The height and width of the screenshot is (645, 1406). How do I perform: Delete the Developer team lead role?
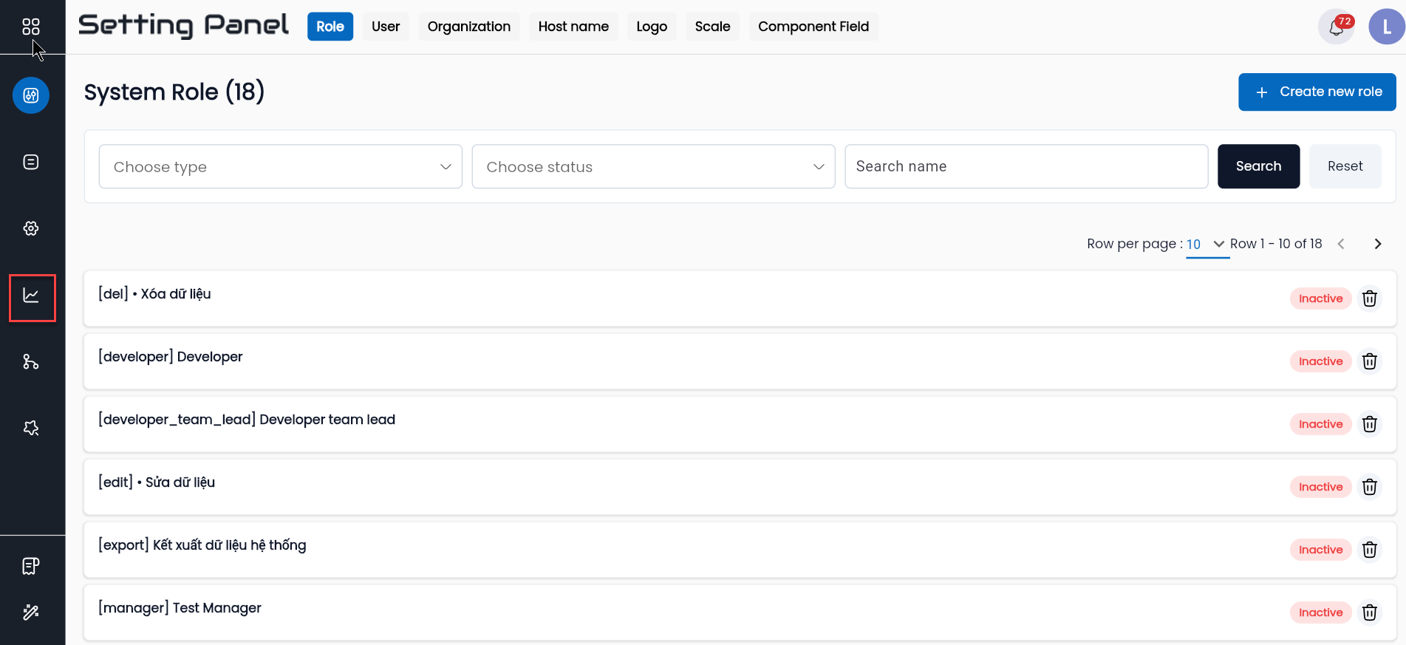point(1370,424)
